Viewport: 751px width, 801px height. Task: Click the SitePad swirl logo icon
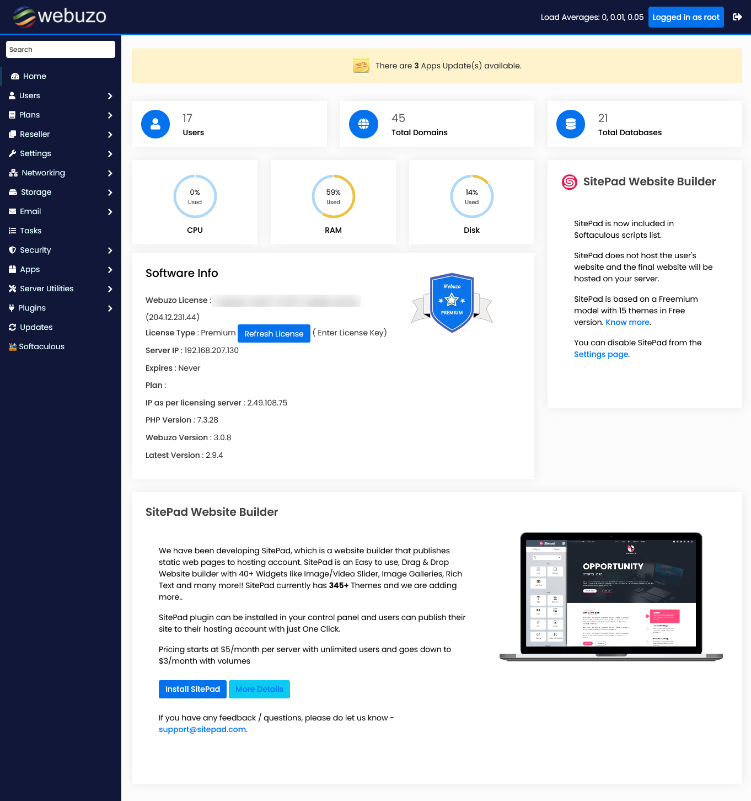pyautogui.click(x=569, y=182)
